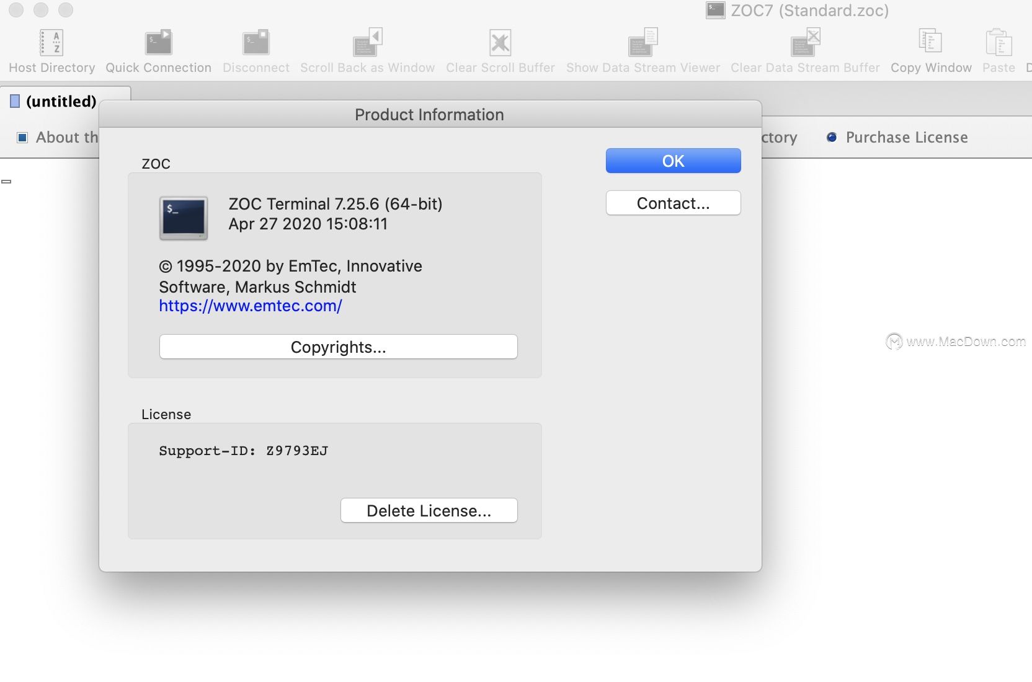Open the Host Directory toolbar icon
This screenshot has width=1032, height=682.
(51, 43)
